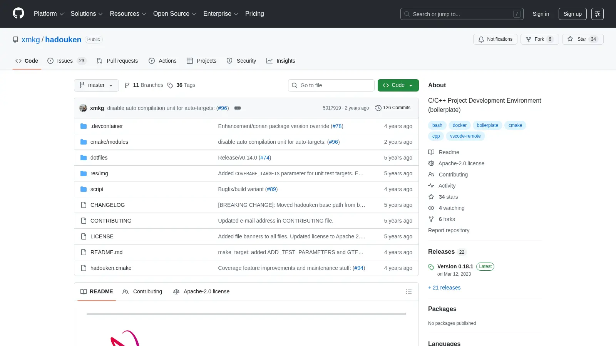Fork the hadouken repository
Screen dimensions: 616x346
pyautogui.click(x=539, y=39)
